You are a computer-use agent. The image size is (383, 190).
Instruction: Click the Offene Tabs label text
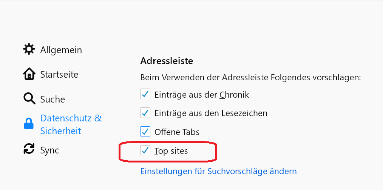(x=177, y=132)
